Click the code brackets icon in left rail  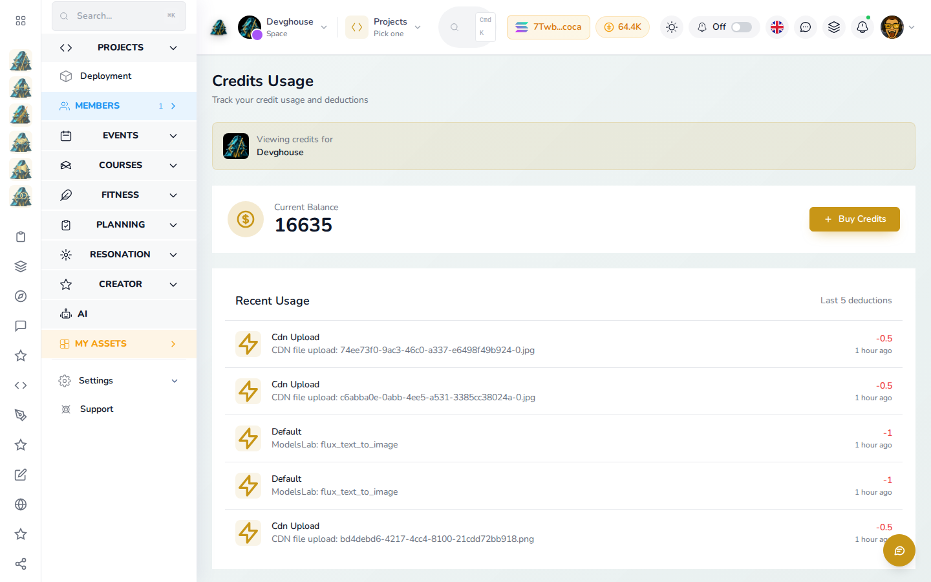coord(21,385)
